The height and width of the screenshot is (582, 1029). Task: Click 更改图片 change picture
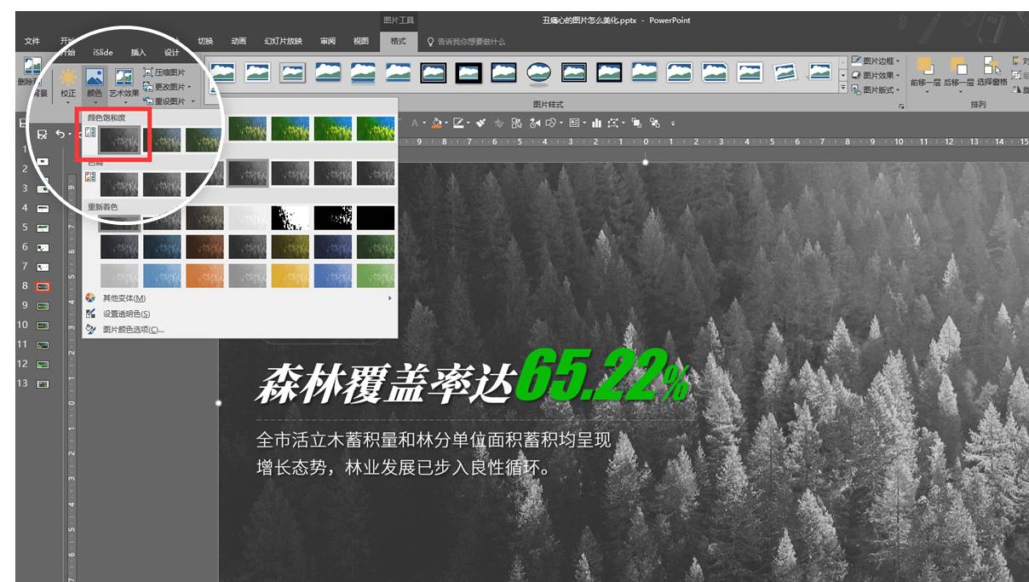(167, 87)
